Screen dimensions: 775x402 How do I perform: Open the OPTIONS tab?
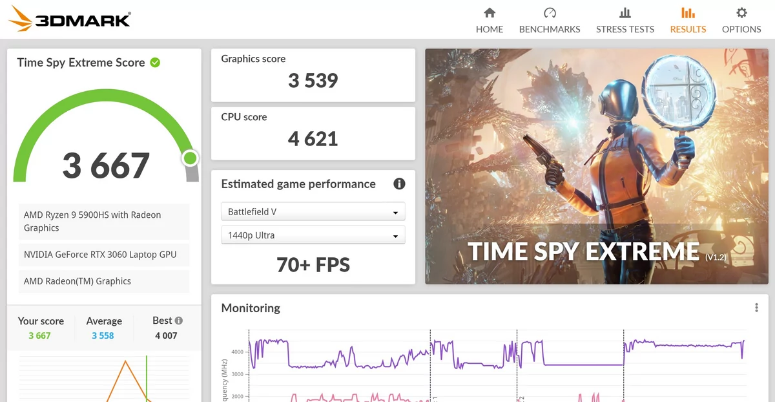[x=741, y=20]
